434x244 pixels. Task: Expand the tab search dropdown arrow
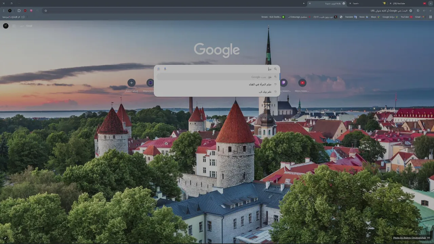click(x=431, y=3)
